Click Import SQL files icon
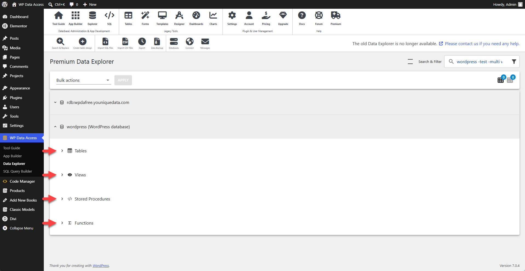 point(105,43)
